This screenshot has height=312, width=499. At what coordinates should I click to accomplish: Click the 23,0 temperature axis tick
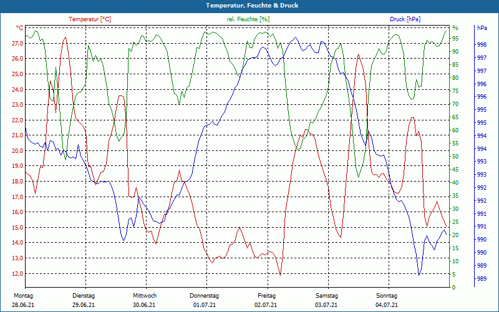pyautogui.click(x=17, y=105)
